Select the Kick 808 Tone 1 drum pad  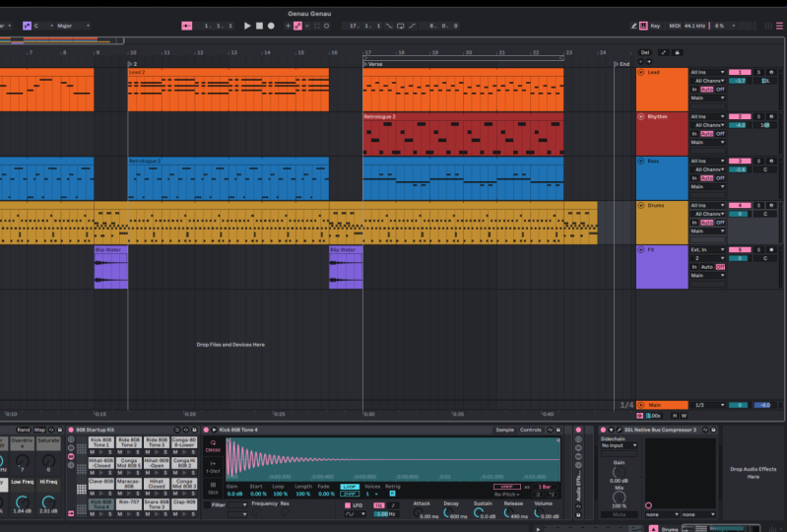[100, 442]
